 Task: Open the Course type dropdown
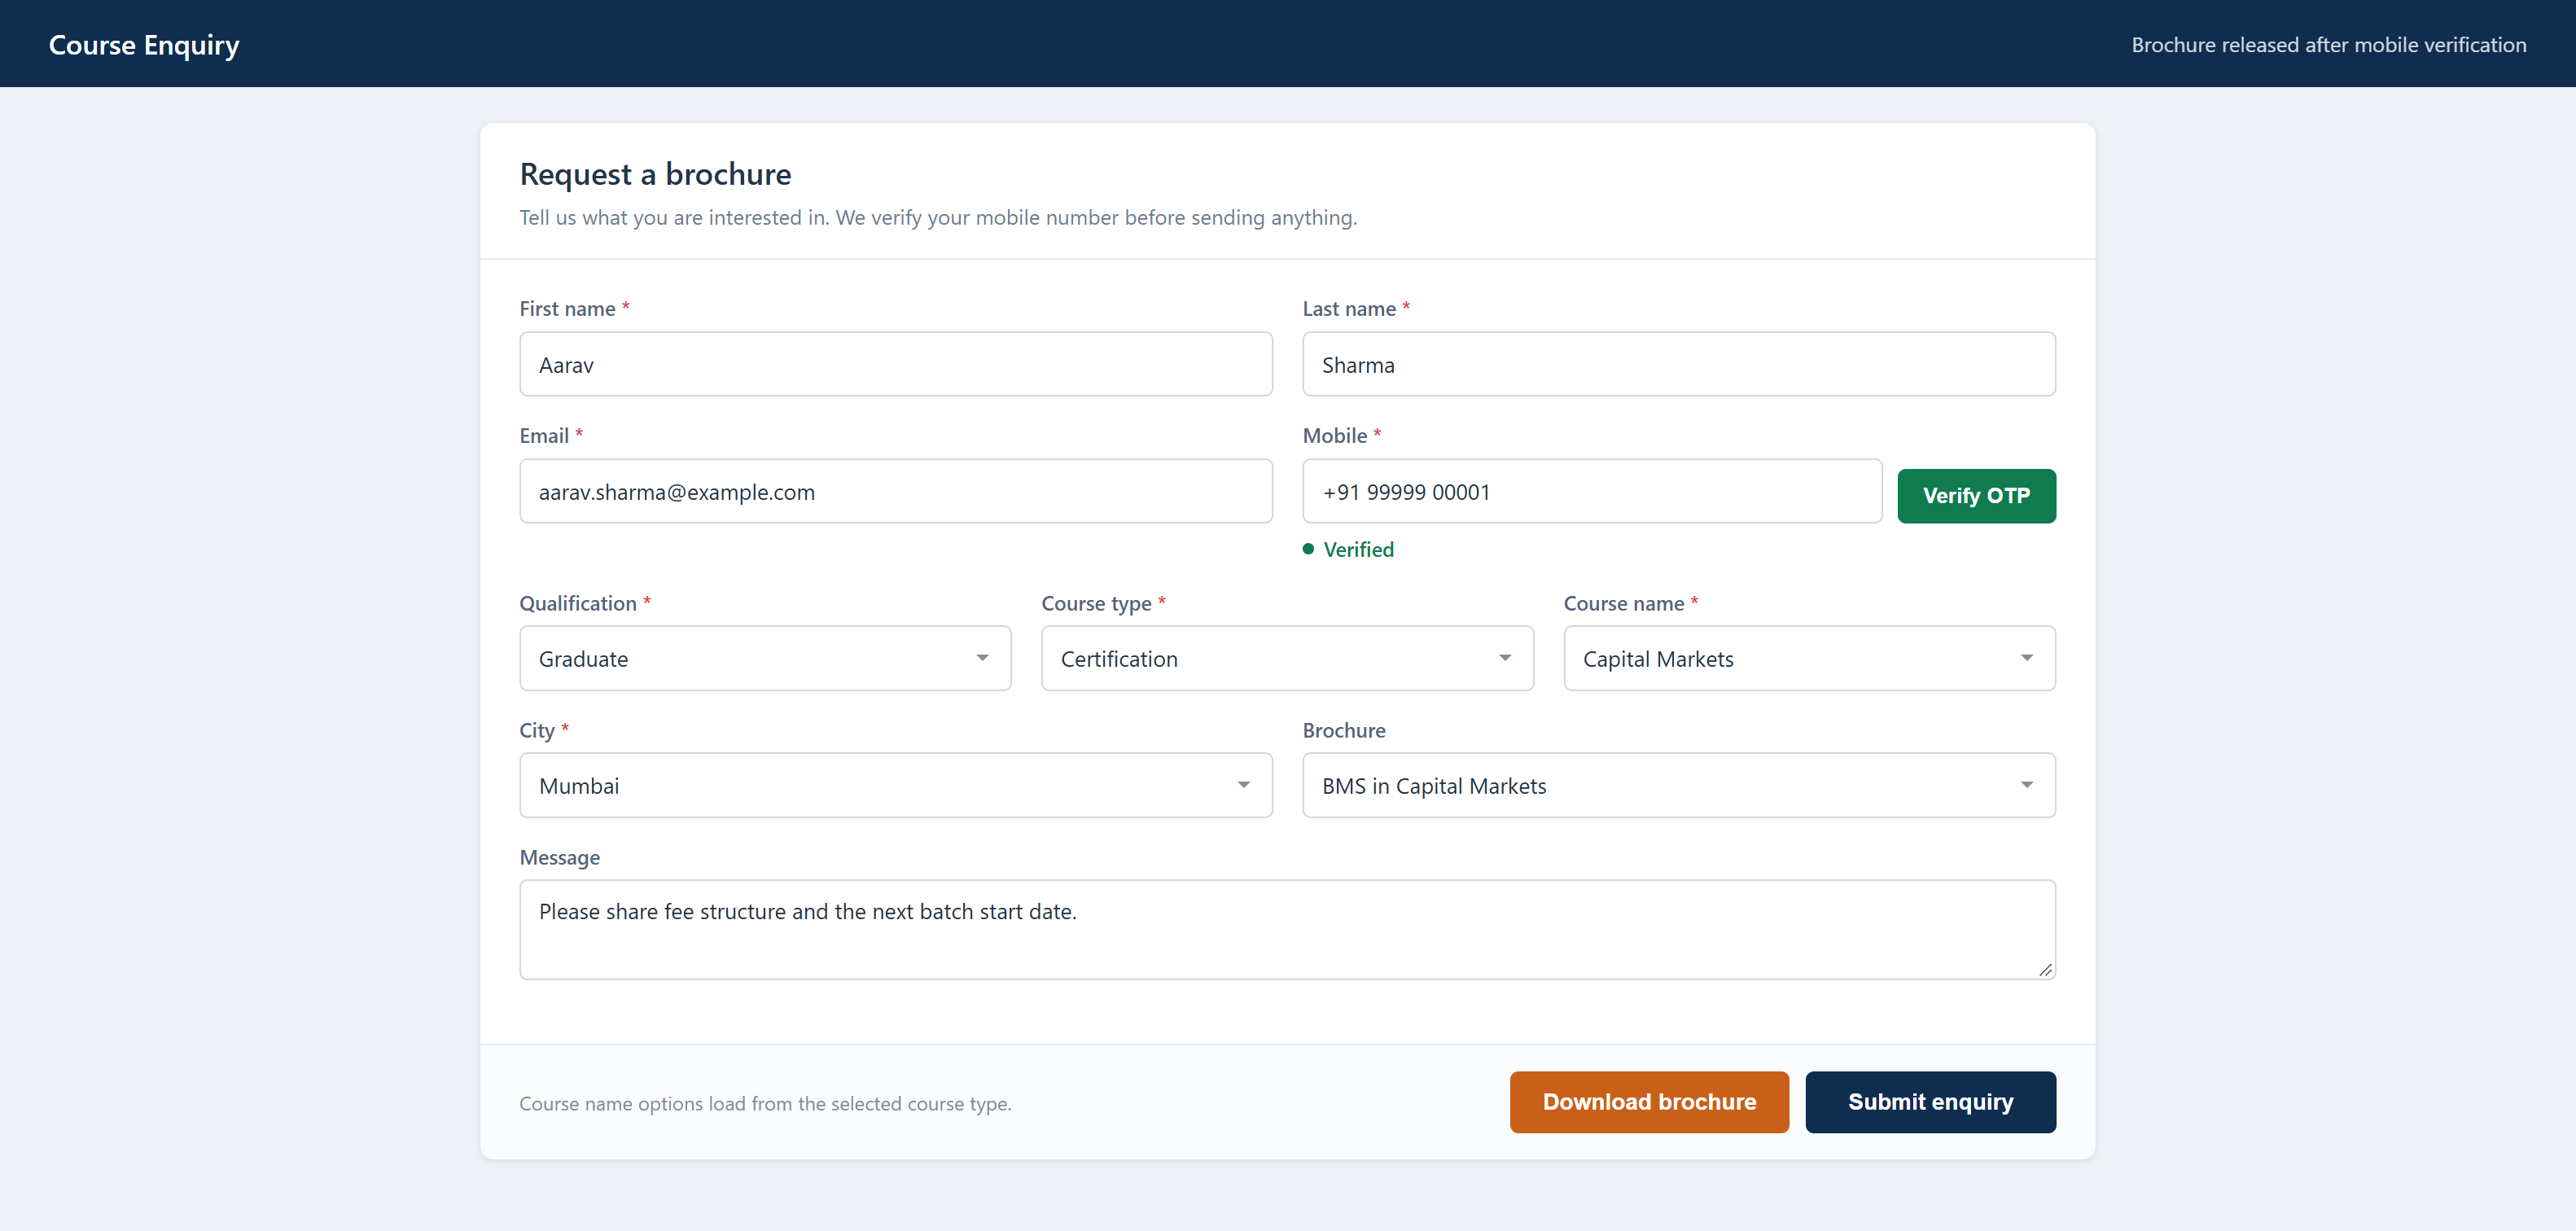tap(1287, 658)
